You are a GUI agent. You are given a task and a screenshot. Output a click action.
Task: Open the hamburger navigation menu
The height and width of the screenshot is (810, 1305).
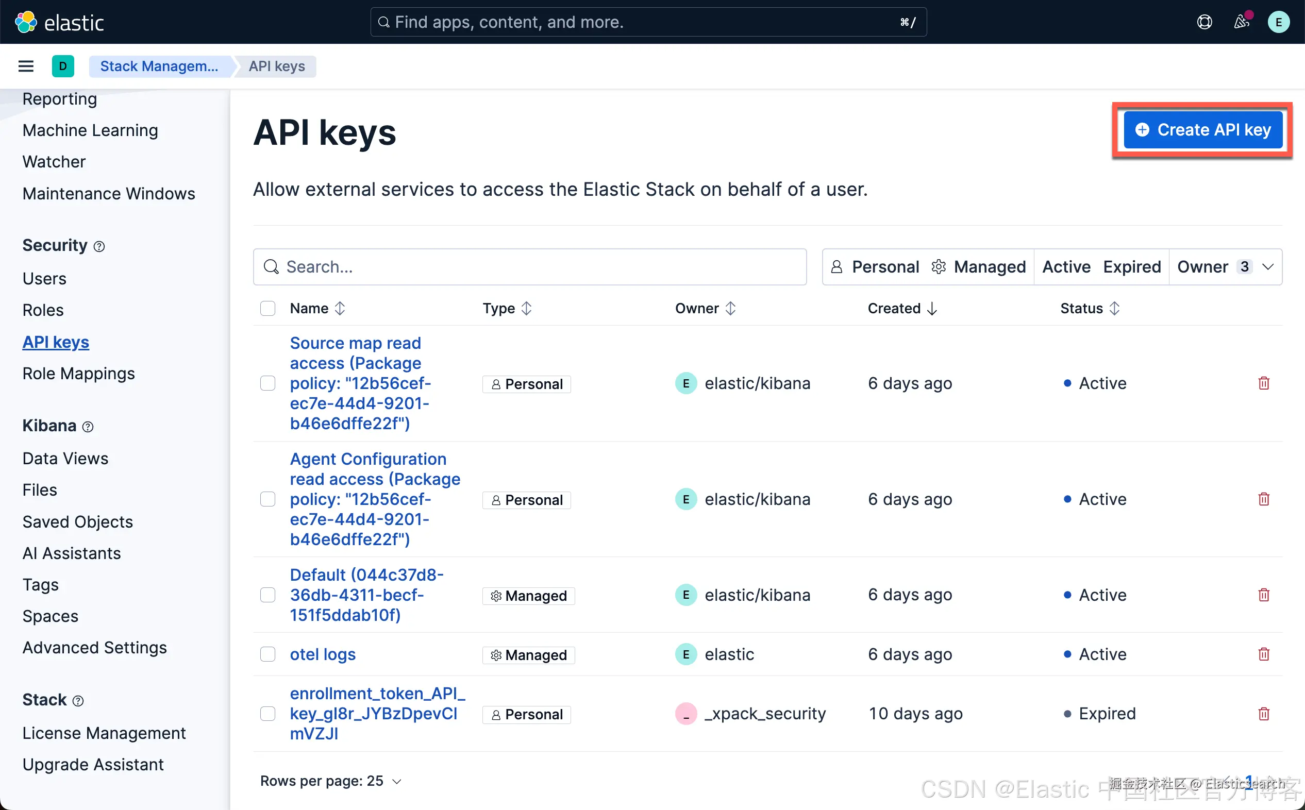[26, 66]
